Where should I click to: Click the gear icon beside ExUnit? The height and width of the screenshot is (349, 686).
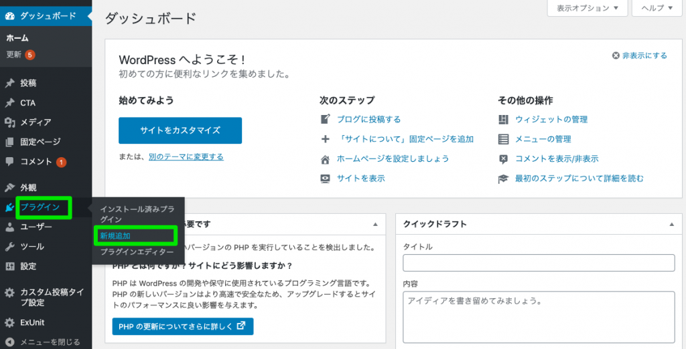coord(9,323)
